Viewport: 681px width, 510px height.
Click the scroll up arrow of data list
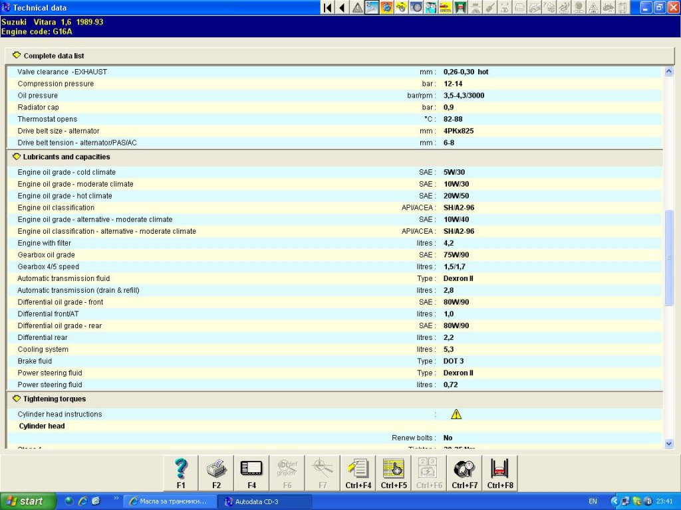click(x=669, y=71)
